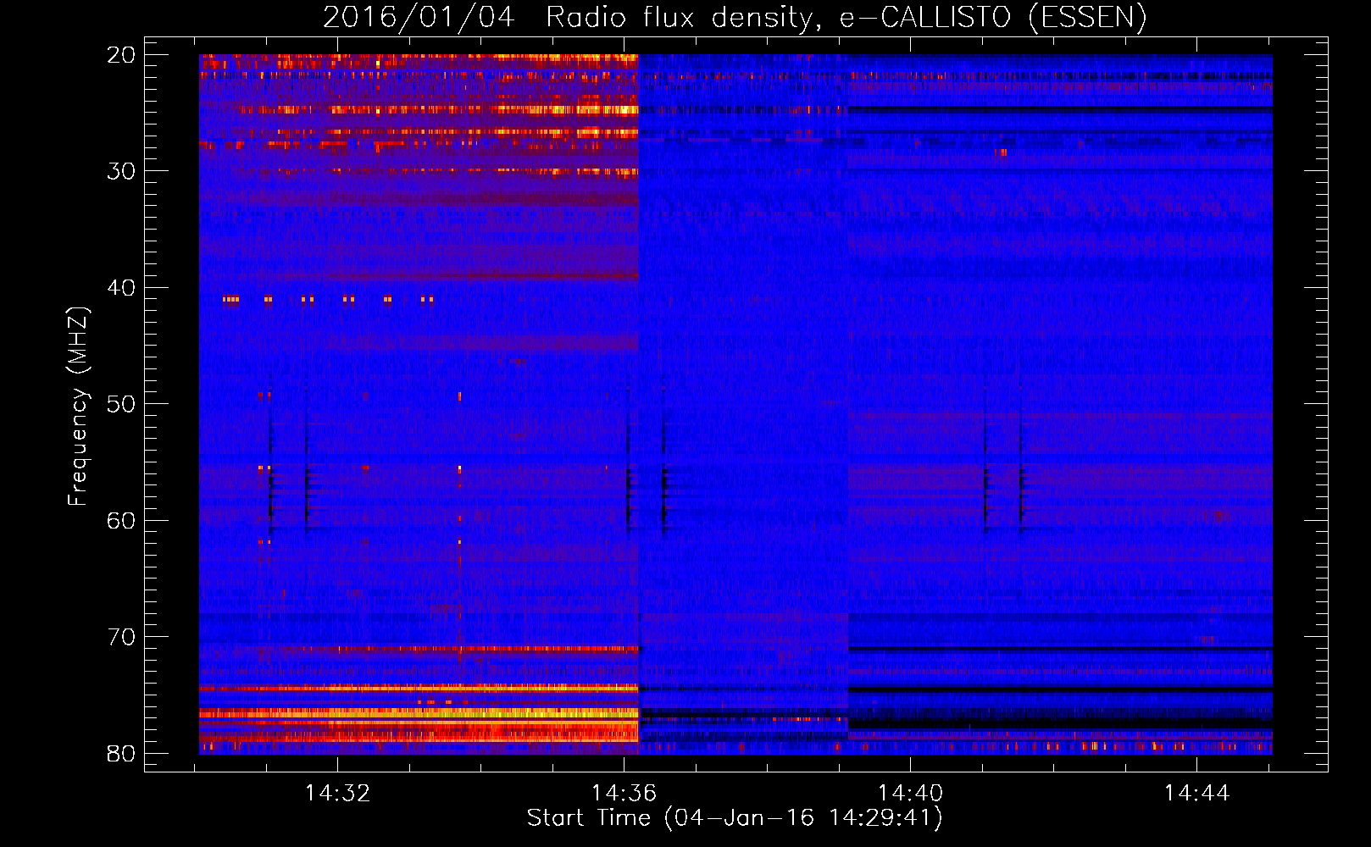Click the 40 frequency tick label
1371x847 pixels.
[x=121, y=288]
